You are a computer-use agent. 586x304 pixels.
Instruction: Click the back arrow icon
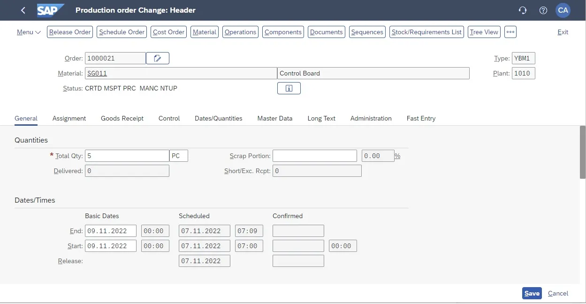[x=23, y=10]
